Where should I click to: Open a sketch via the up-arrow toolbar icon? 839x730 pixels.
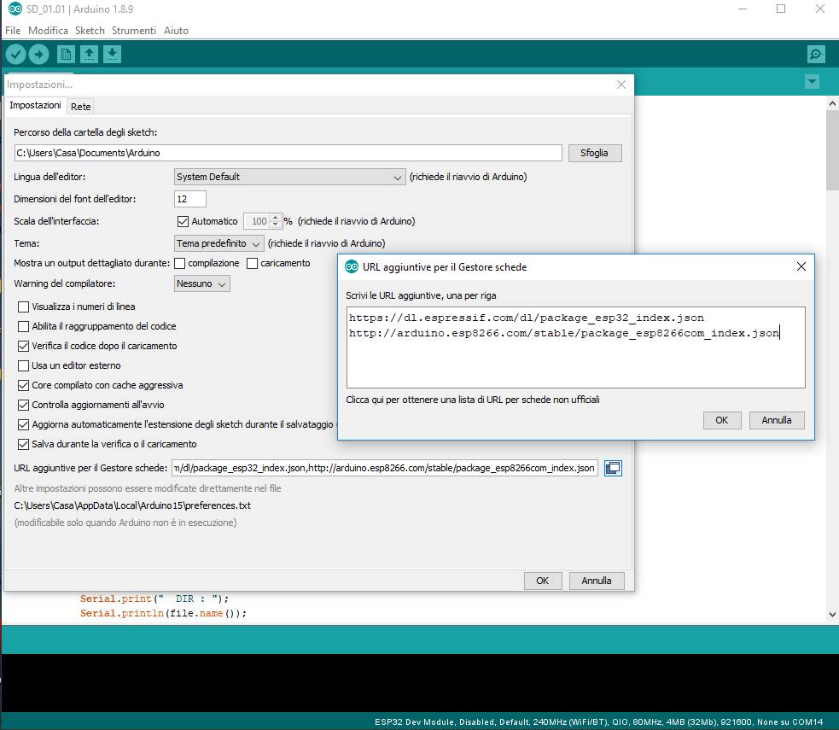(x=89, y=54)
